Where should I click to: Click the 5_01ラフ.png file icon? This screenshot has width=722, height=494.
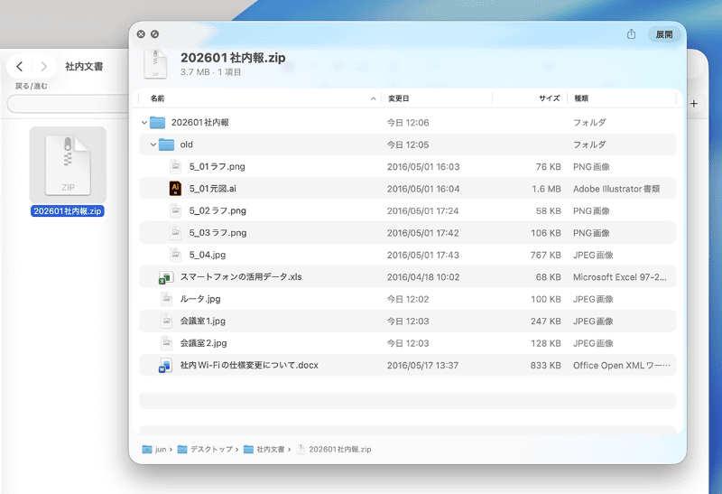click(x=175, y=166)
